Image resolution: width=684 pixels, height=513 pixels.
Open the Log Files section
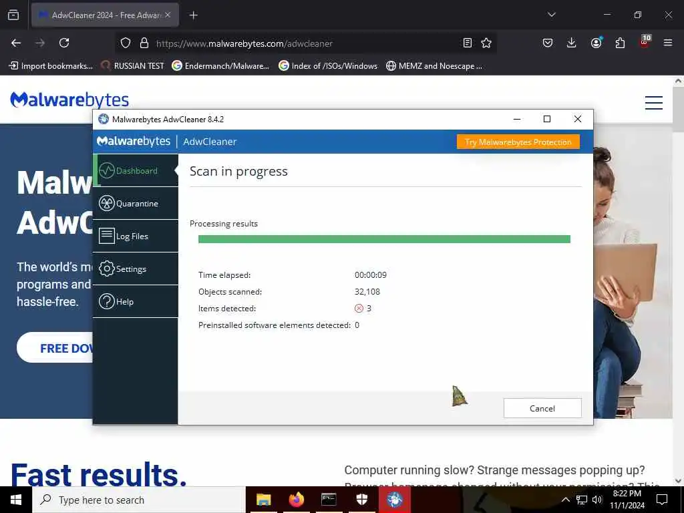point(136,236)
